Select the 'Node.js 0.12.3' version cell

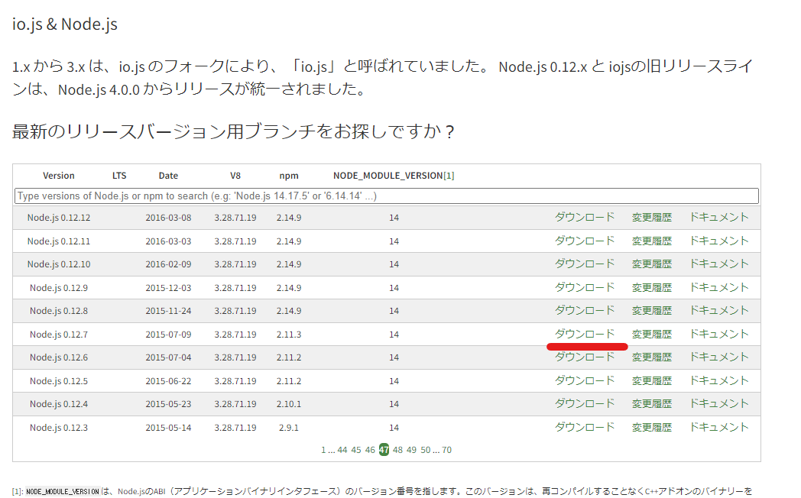tap(59, 428)
